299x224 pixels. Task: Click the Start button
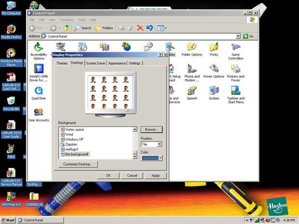coord(8,220)
